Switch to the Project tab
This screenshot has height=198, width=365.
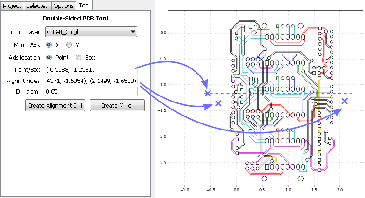(12, 6)
